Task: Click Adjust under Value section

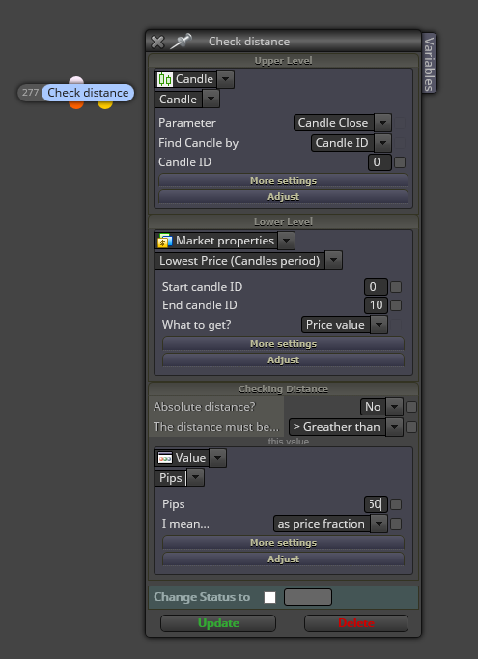Action: (x=283, y=559)
